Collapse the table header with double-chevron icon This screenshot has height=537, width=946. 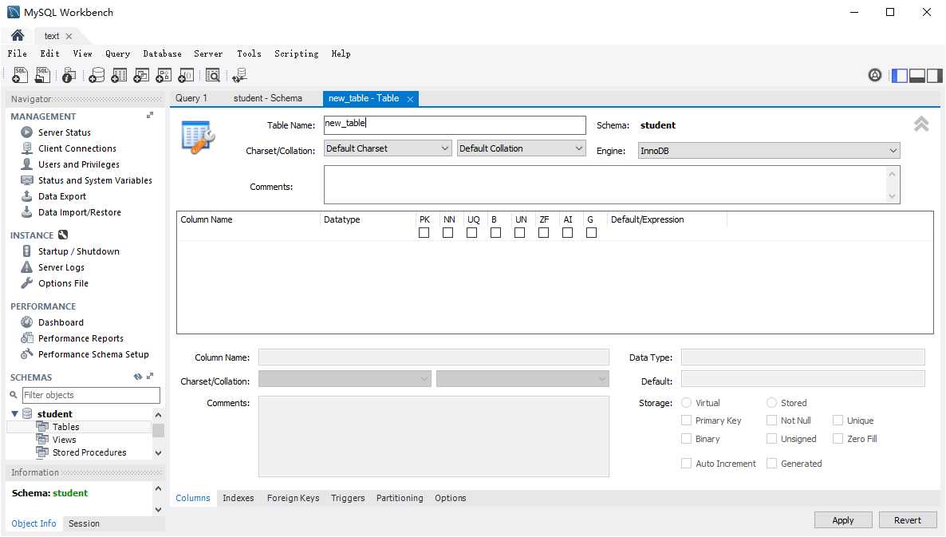[x=921, y=124]
